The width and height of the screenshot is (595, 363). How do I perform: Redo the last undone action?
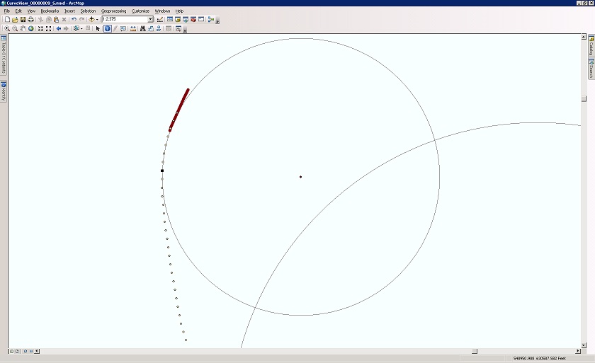[81, 19]
